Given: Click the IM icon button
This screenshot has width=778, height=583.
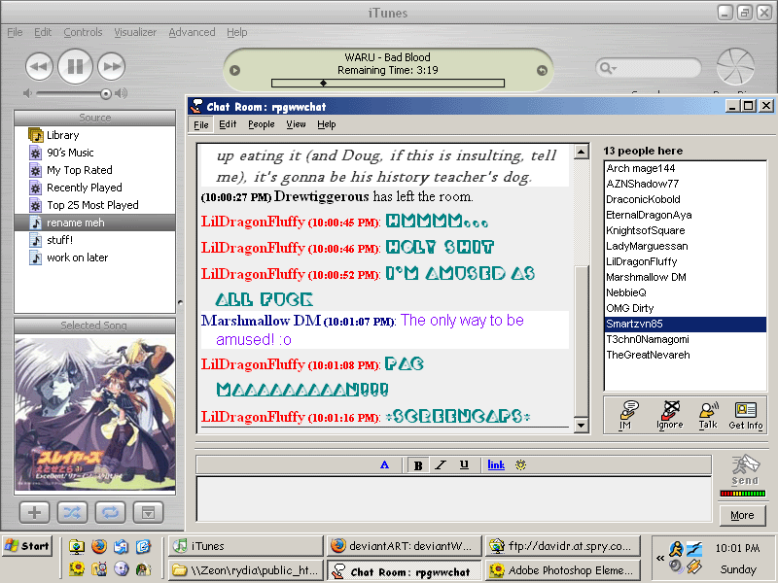Looking at the screenshot, I should point(627,415).
